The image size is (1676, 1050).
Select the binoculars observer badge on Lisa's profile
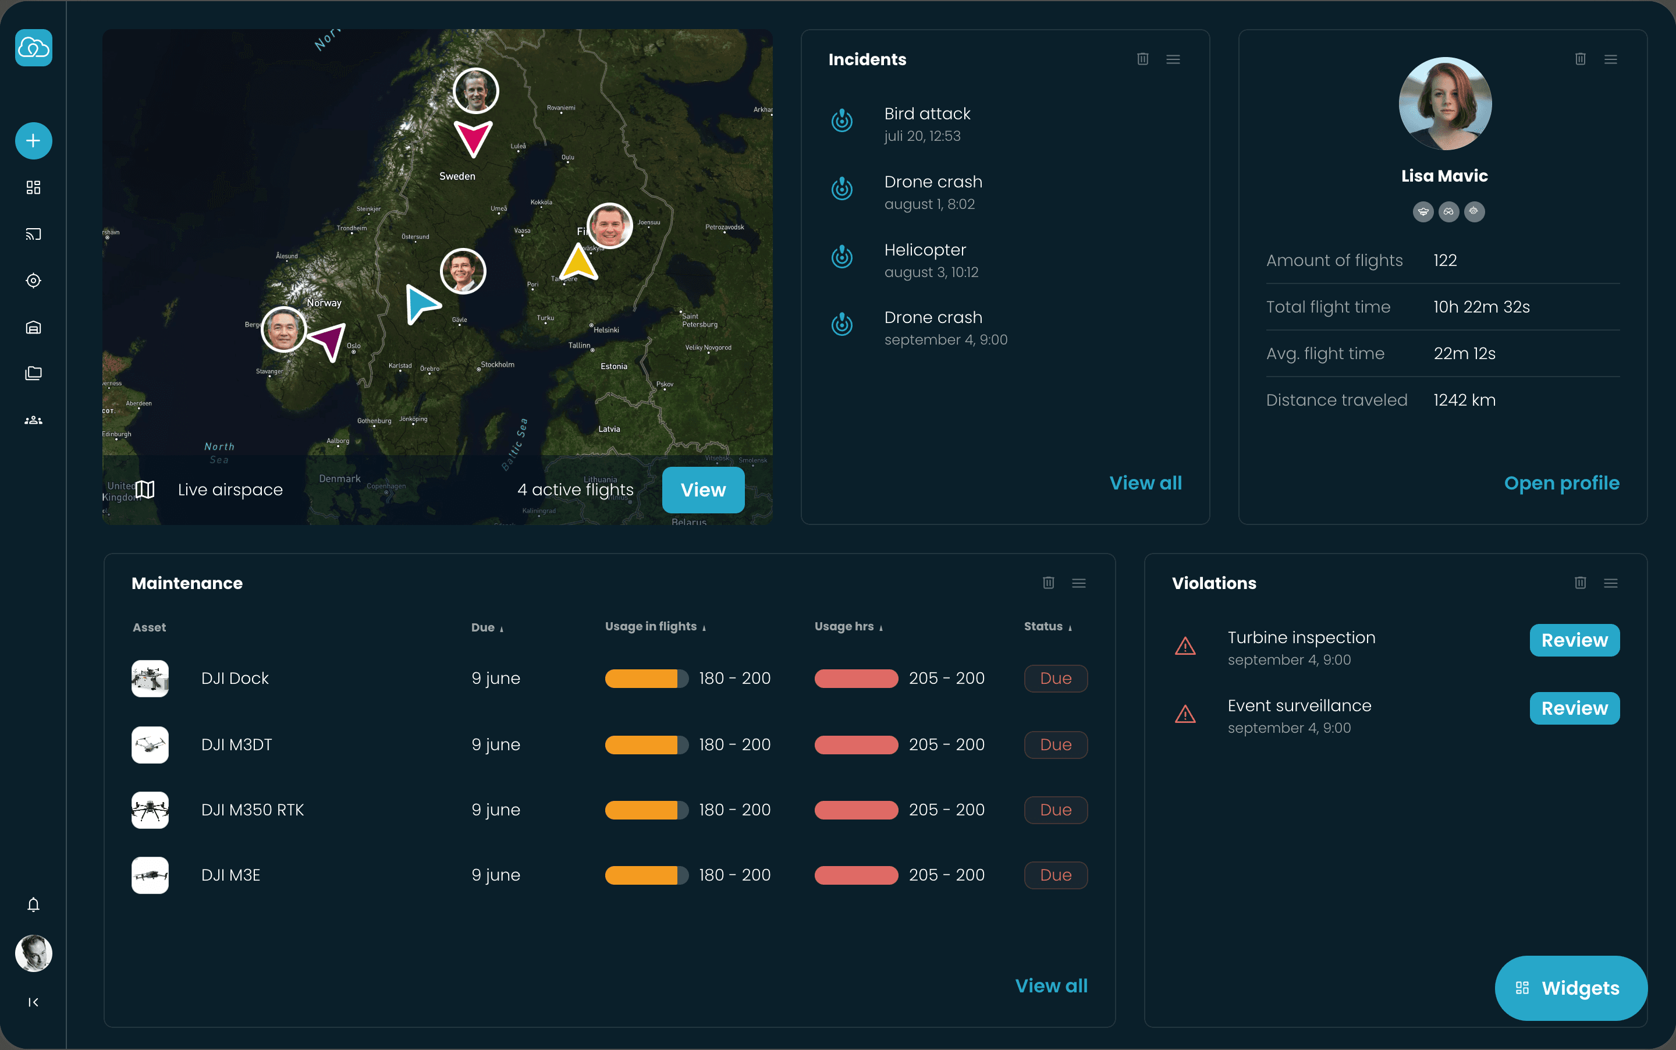[x=1449, y=212]
